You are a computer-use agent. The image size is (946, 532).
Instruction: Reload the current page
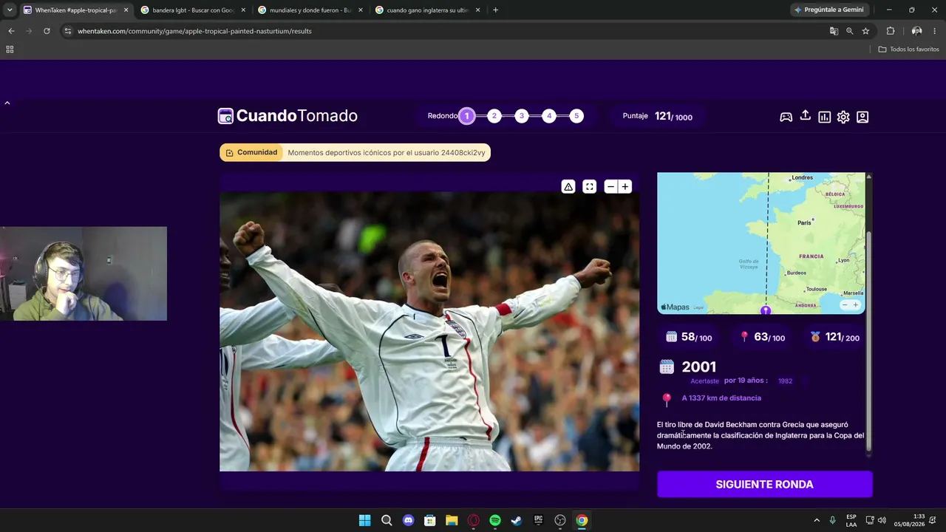pyautogui.click(x=47, y=31)
